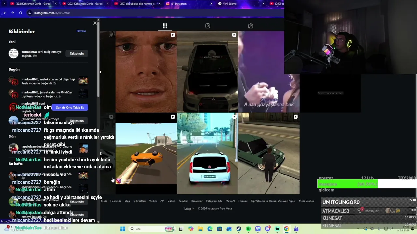This screenshot has width=417, height=234.
Task: Click the browser forward arrow
Action: pos(12,13)
